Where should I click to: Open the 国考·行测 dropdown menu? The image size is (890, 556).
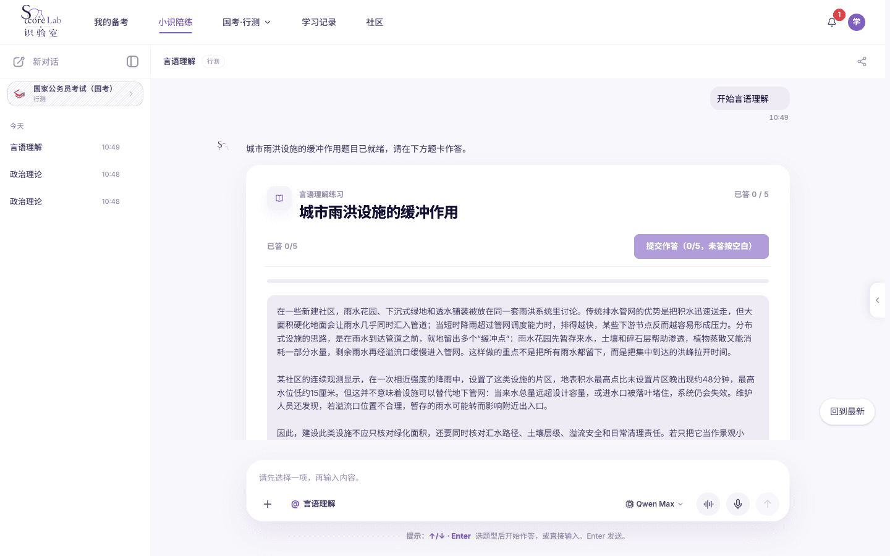tap(247, 22)
